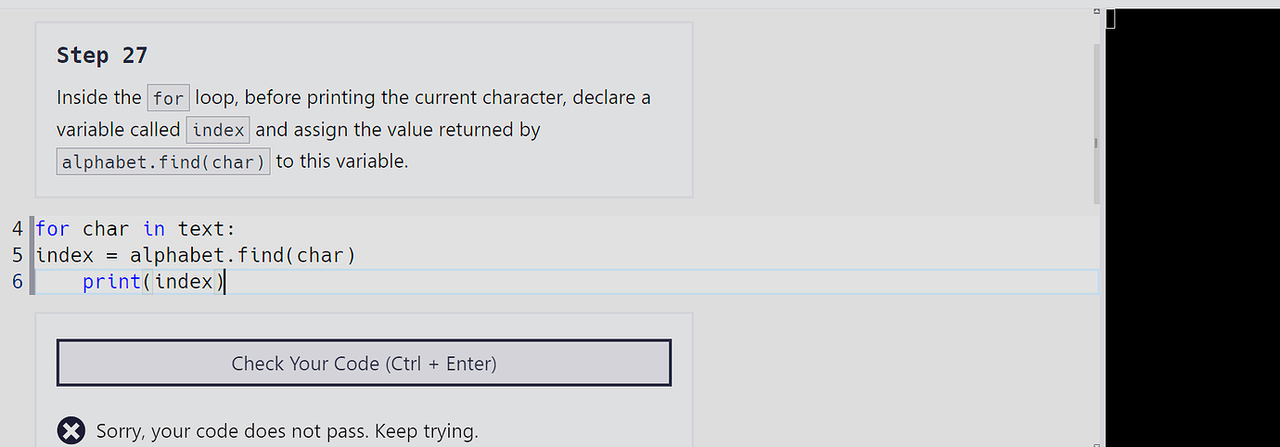
Task: Place cursor on 'index = alphabet.find(char)' line
Action: coord(196,255)
